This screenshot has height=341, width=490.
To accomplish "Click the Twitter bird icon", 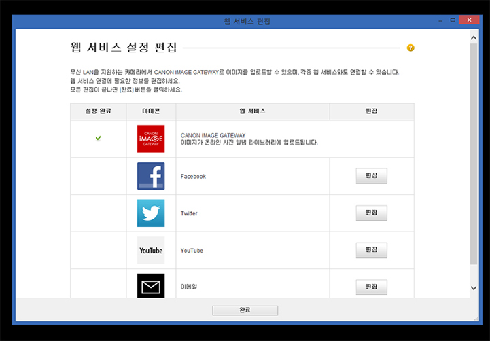I will tap(151, 213).
